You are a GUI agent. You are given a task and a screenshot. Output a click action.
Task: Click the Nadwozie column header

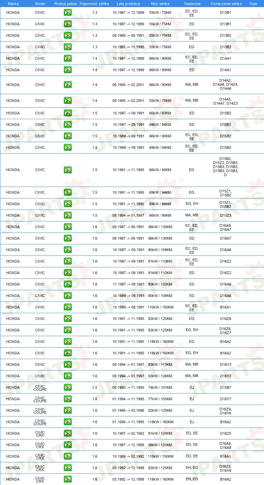(x=192, y=3)
